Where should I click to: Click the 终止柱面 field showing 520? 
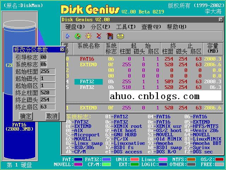[x=48, y=93]
